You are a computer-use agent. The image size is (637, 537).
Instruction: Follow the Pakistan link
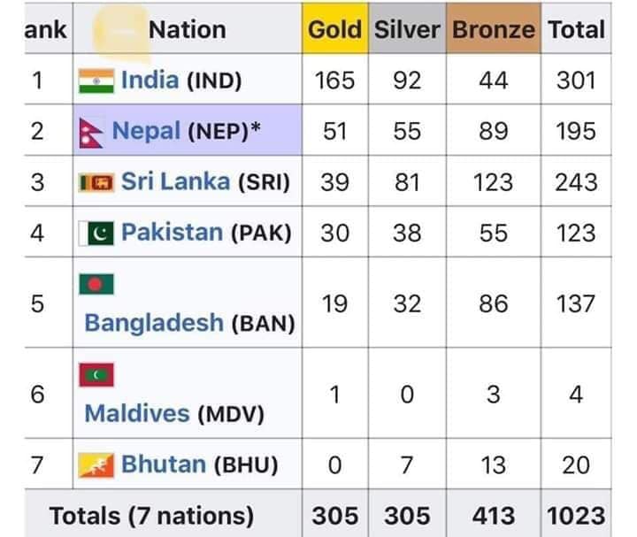[x=172, y=234]
